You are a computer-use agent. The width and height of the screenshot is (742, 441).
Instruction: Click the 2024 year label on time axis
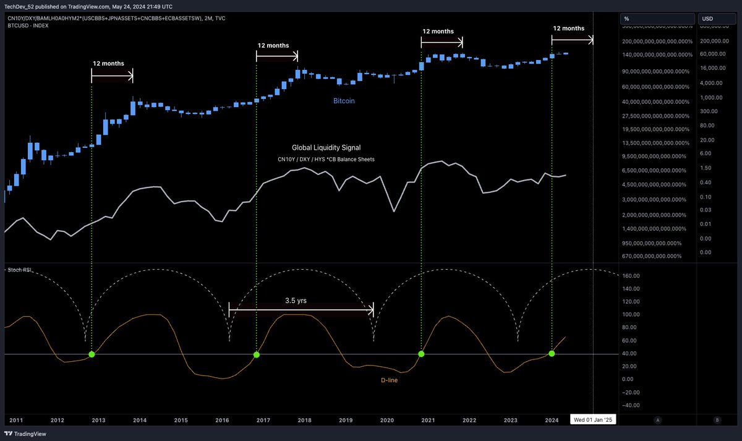click(x=552, y=420)
